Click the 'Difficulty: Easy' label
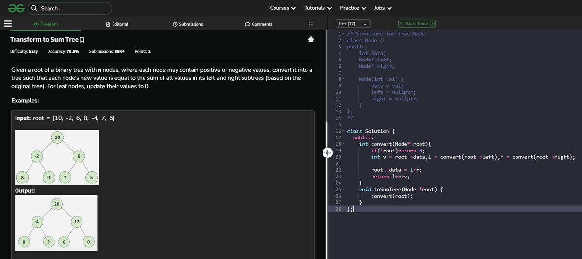The width and height of the screenshot is (582, 259). pos(24,51)
